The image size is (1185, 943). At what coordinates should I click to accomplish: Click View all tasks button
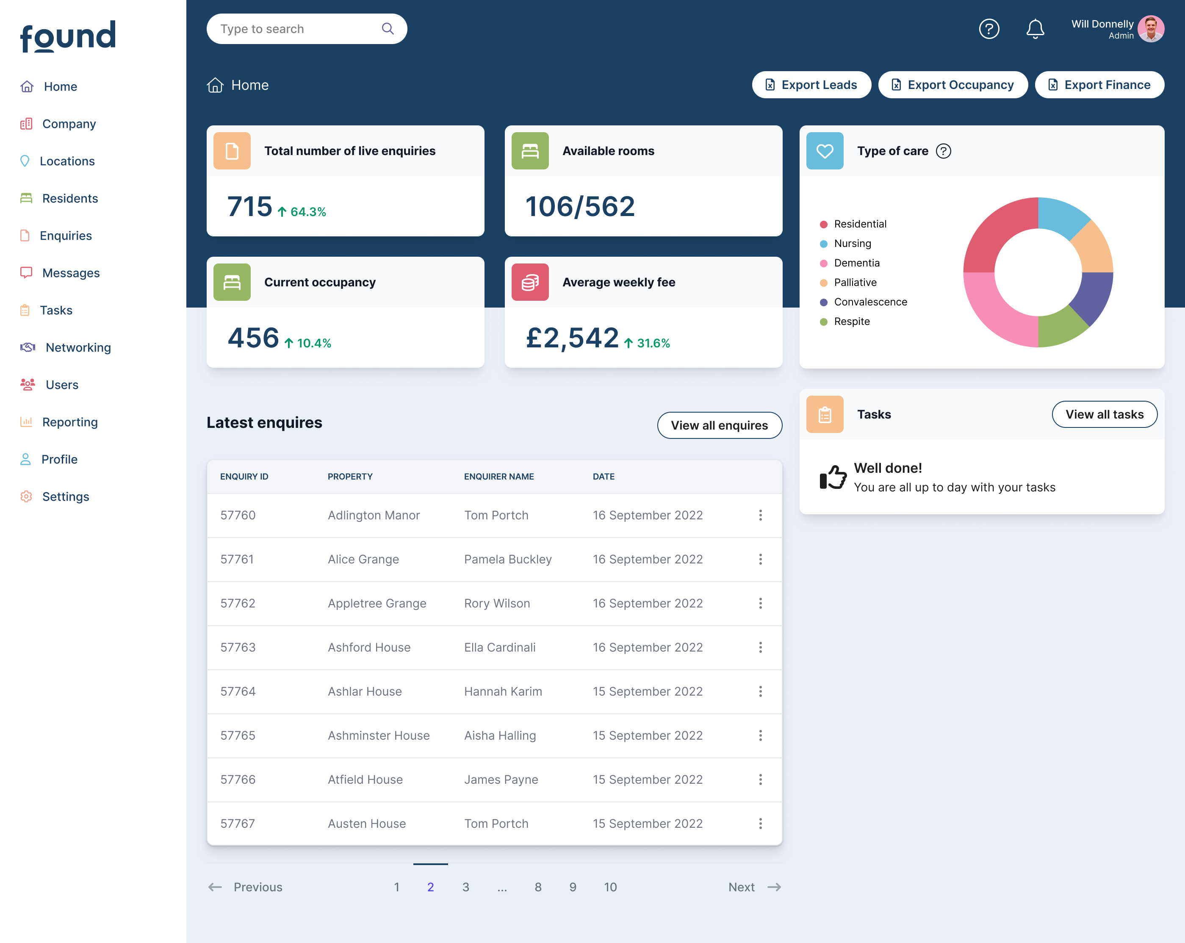[1104, 414]
